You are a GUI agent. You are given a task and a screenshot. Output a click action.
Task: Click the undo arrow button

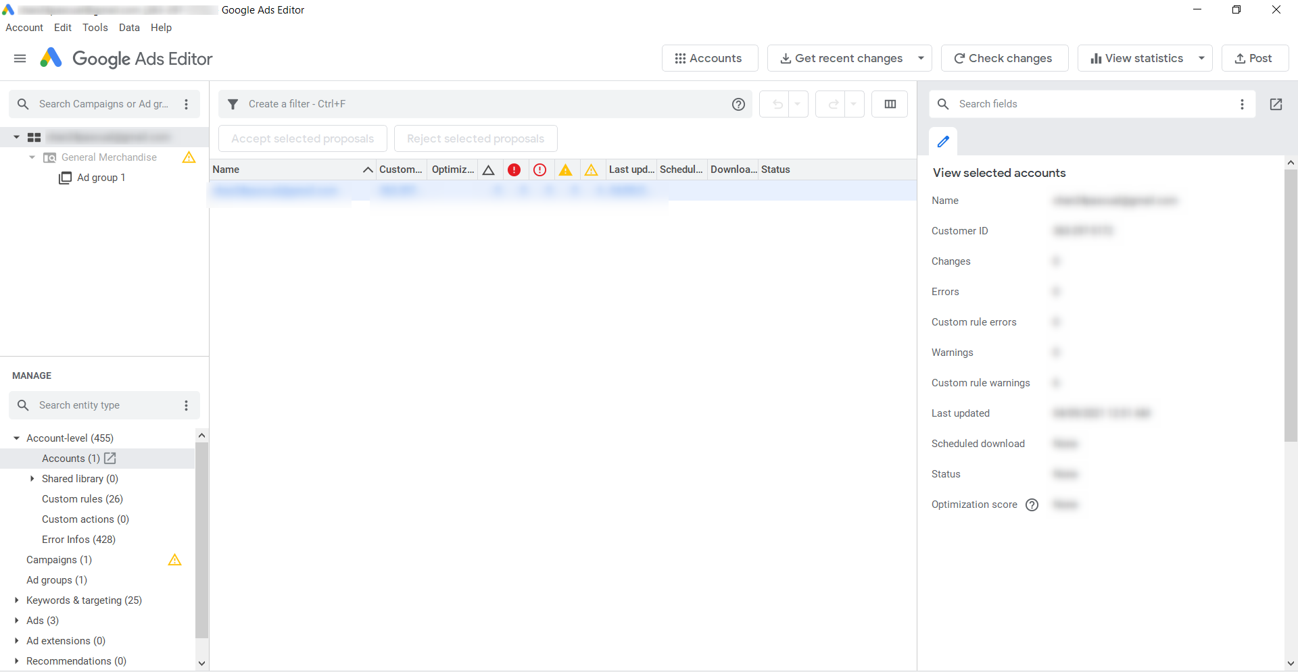click(x=777, y=104)
